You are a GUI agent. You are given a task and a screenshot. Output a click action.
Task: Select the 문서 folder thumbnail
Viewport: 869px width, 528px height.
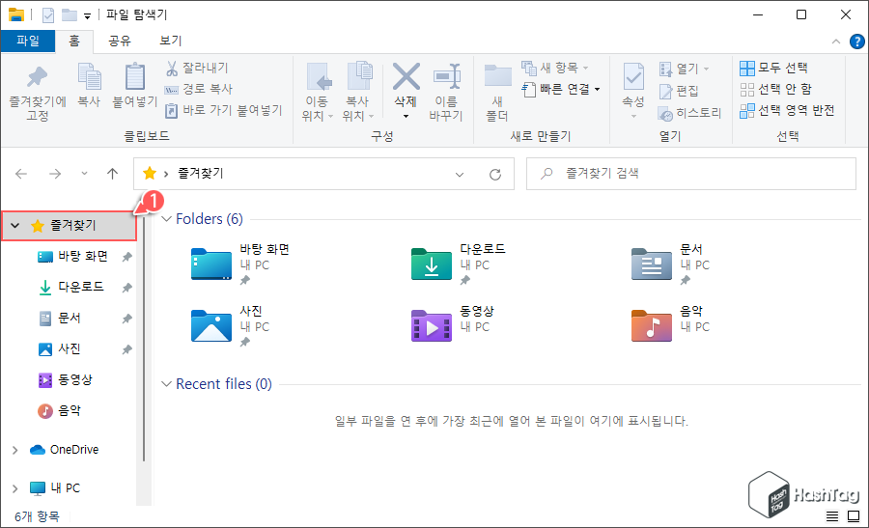coord(651,264)
